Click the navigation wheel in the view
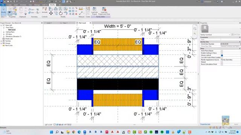This screenshot has width=241, height=135. click(195, 28)
